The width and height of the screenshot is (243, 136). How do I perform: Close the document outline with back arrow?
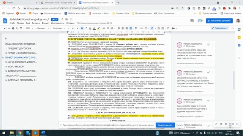click(x=6, y=39)
